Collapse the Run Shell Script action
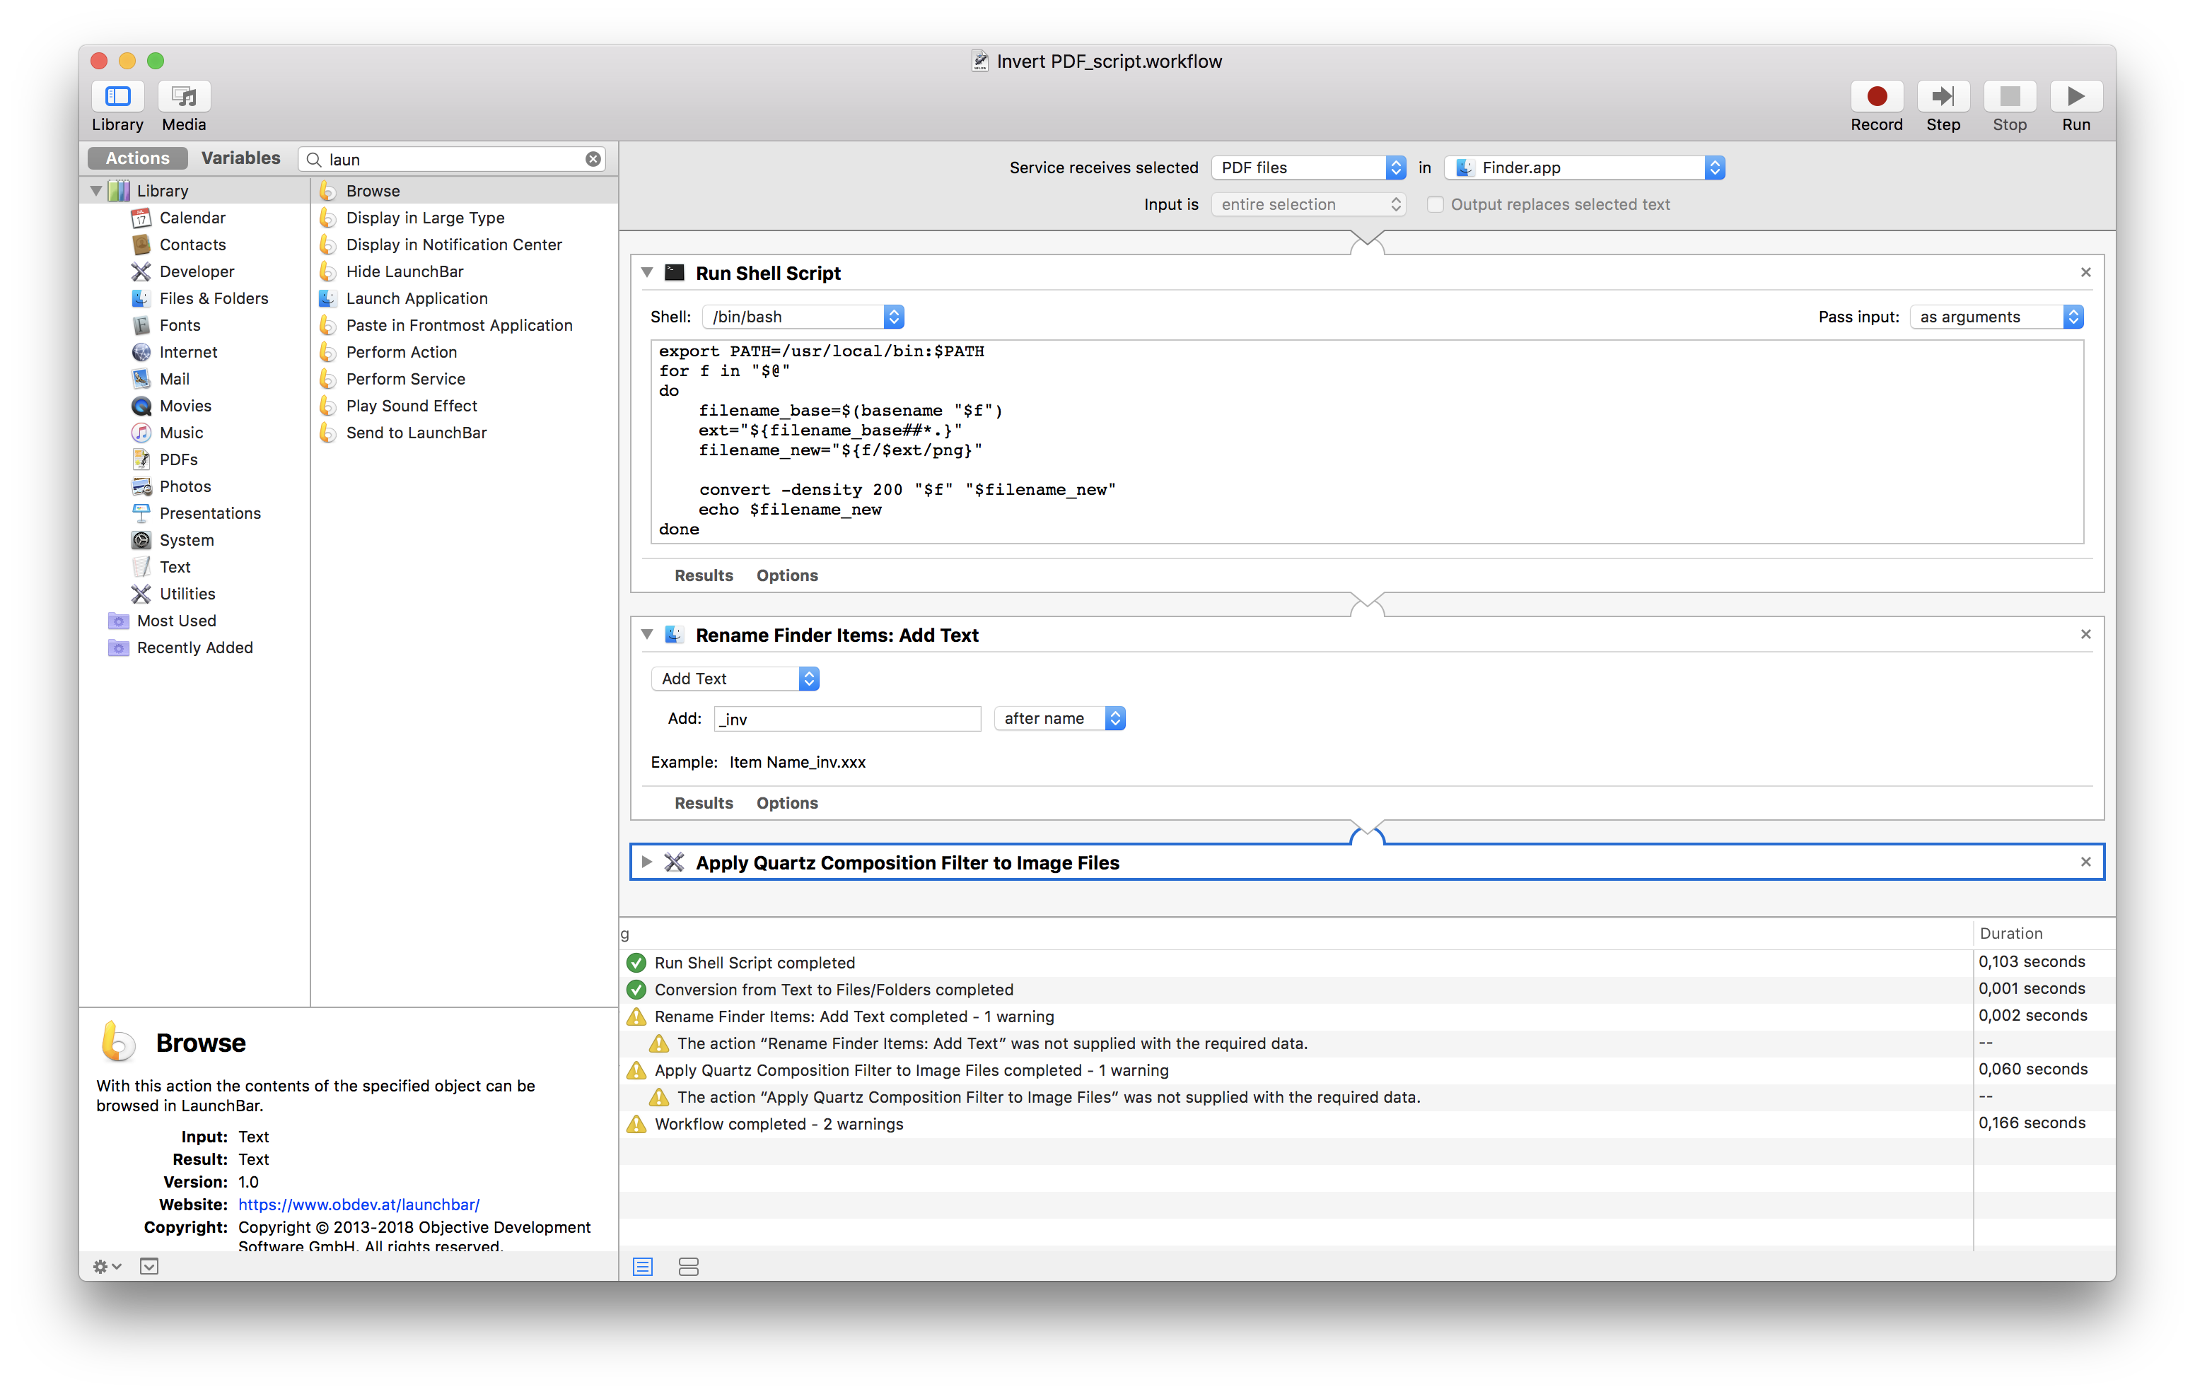 pyautogui.click(x=646, y=272)
